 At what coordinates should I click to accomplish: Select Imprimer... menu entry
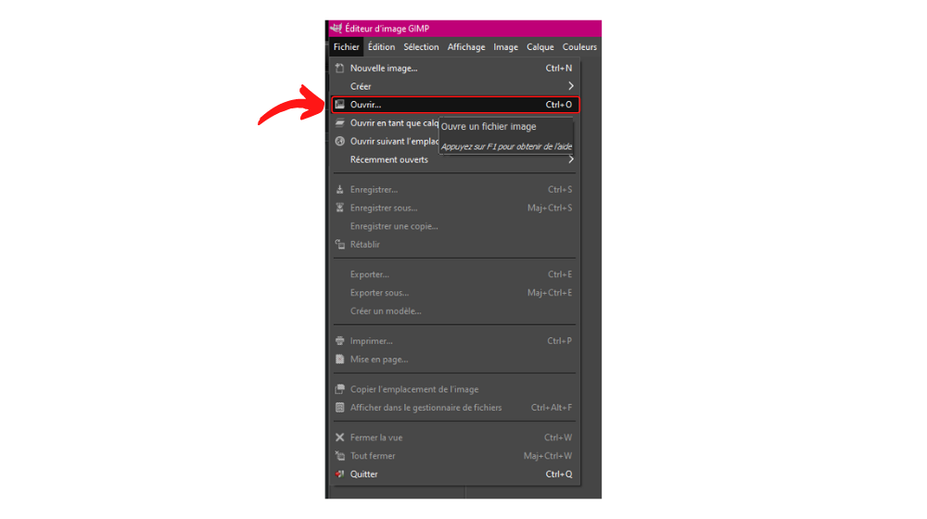[x=454, y=341]
